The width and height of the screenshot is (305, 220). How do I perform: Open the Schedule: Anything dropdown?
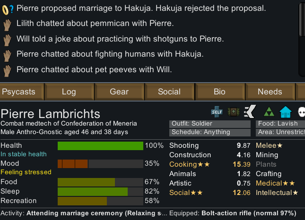(210, 132)
